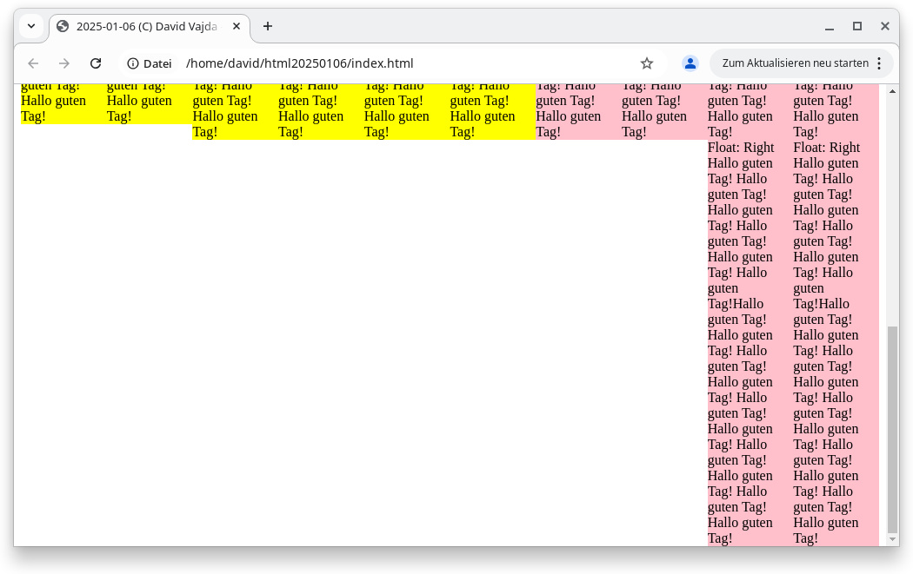Maximize the browser window
This screenshot has width=913, height=574.
(857, 26)
